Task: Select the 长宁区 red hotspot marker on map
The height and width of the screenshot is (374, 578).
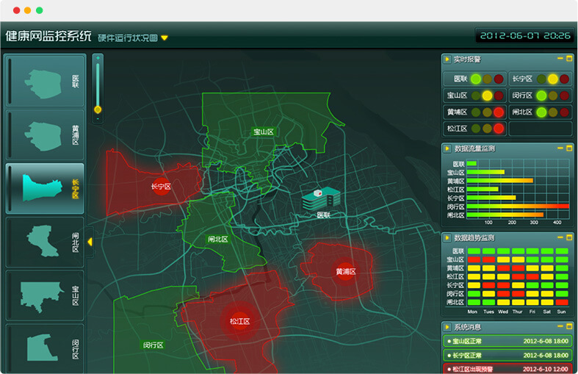Action: coord(160,187)
